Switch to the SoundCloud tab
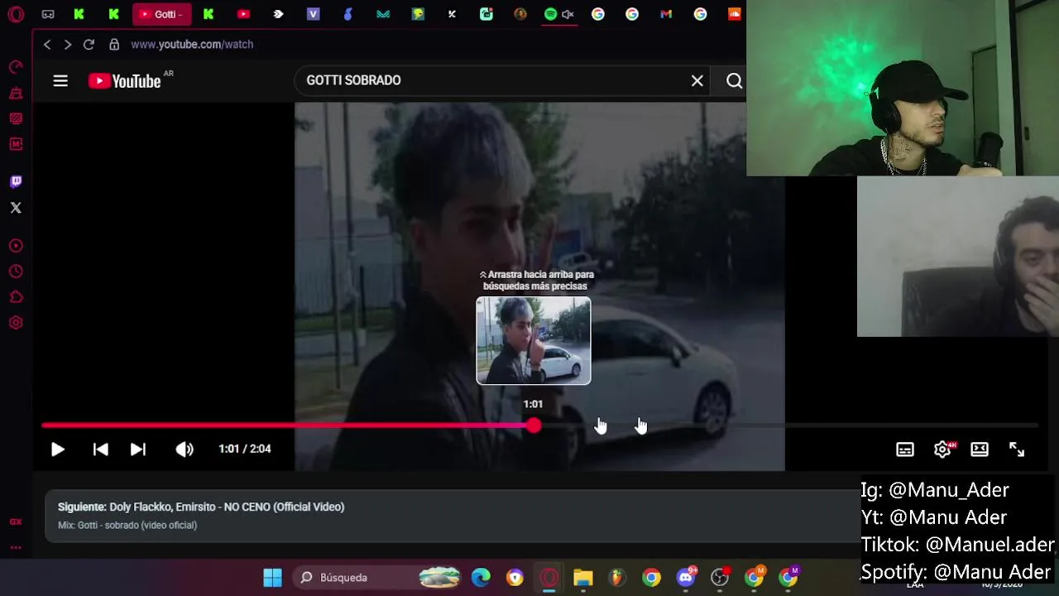This screenshot has height=596, width=1059. point(734,14)
